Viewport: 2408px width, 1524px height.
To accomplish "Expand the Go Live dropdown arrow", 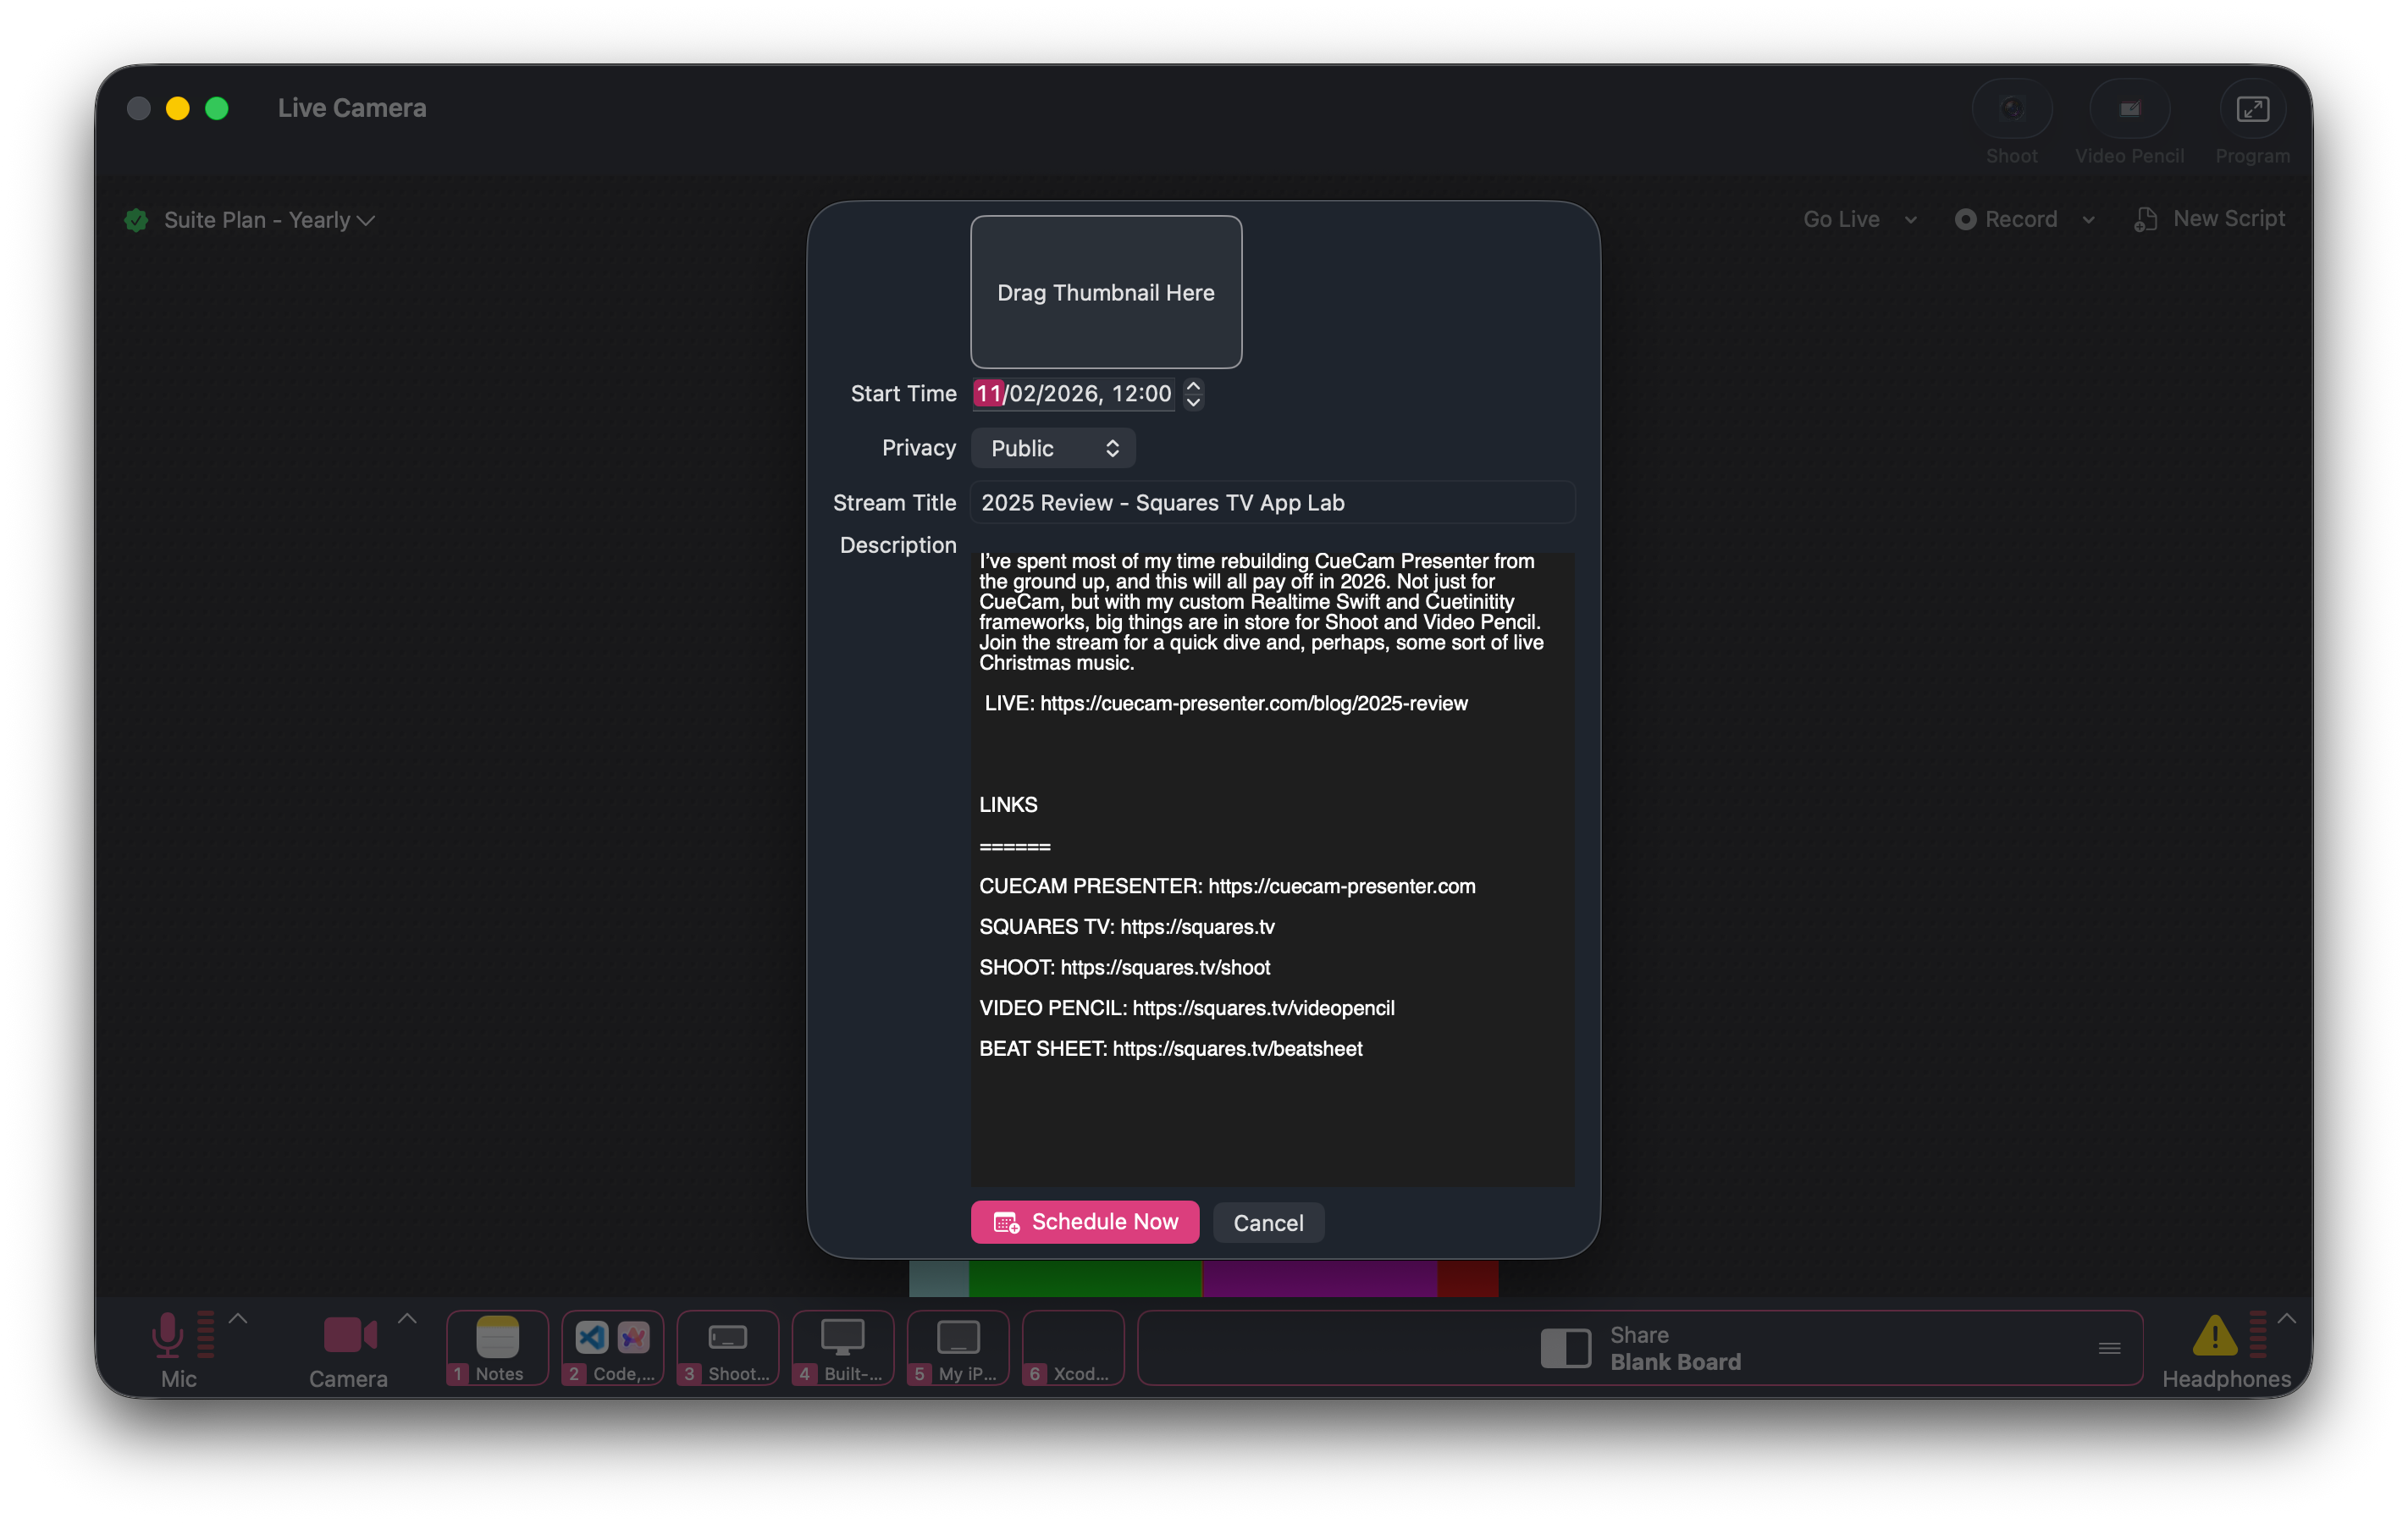I will tap(1910, 220).
